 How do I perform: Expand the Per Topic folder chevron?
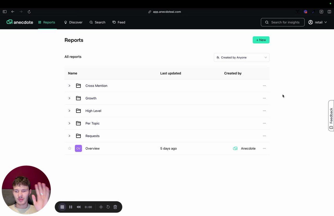[69, 123]
